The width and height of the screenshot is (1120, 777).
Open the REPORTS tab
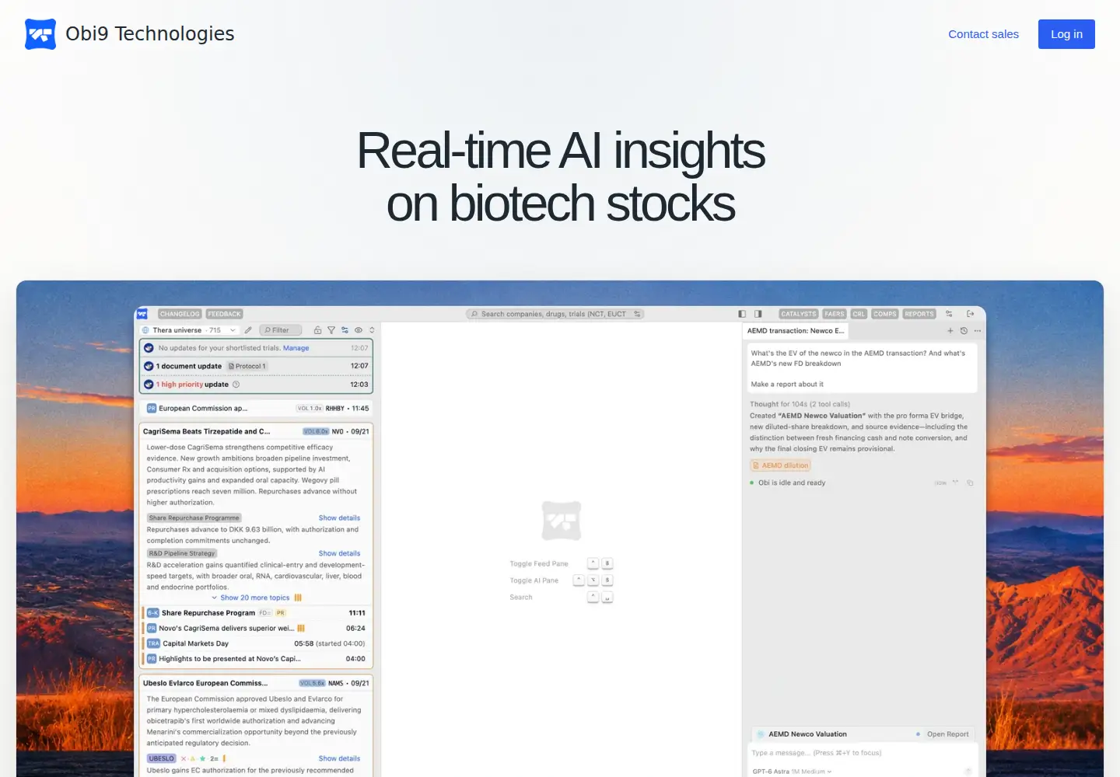pyautogui.click(x=919, y=314)
